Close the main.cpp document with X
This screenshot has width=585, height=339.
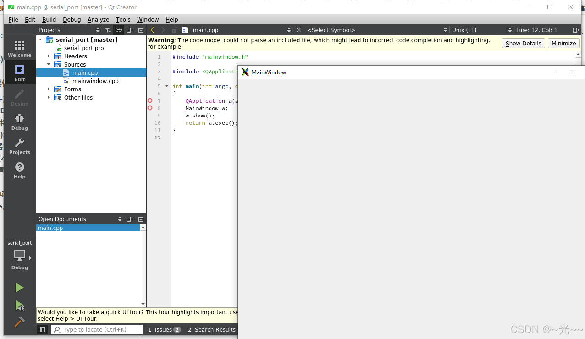[x=298, y=30]
